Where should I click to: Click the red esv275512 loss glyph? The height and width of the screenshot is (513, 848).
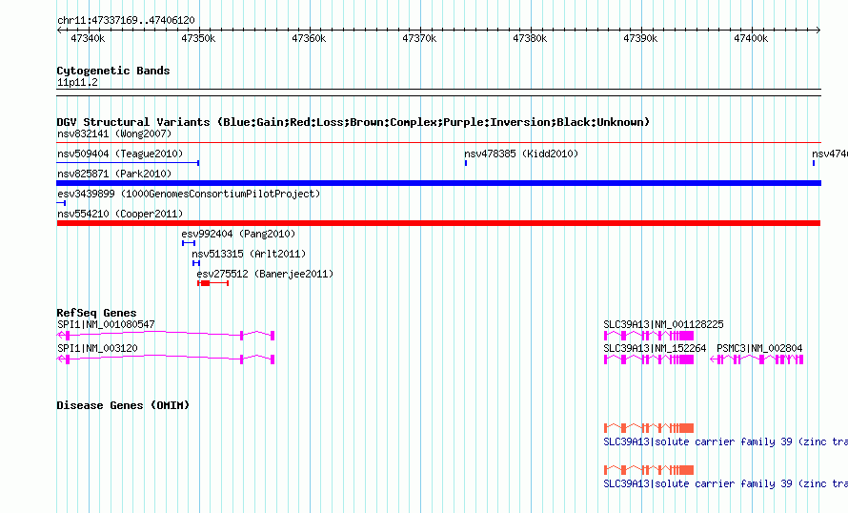click(213, 283)
